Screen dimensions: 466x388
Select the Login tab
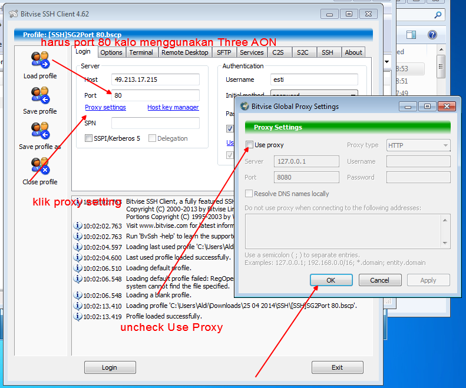coord(83,52)
